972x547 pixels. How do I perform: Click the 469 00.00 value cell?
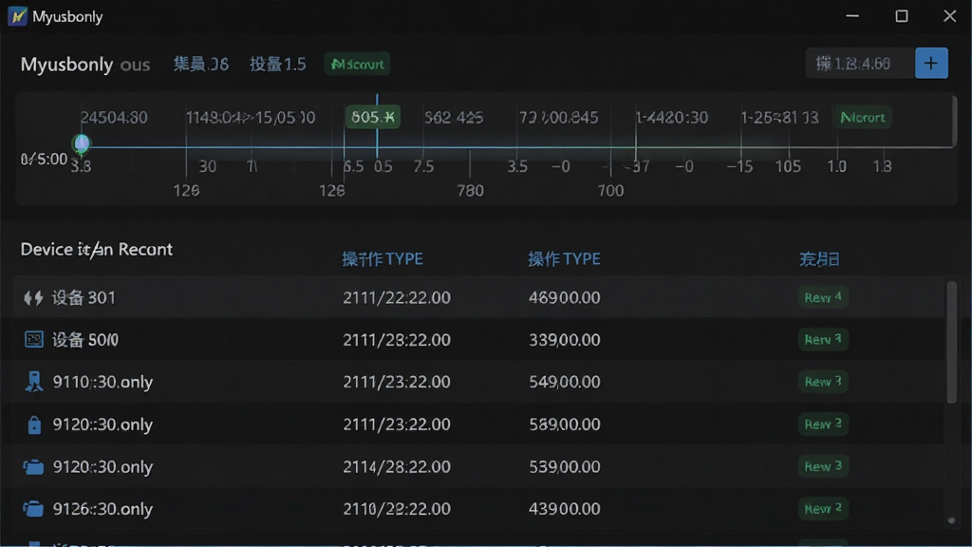(x=565, y=297)
